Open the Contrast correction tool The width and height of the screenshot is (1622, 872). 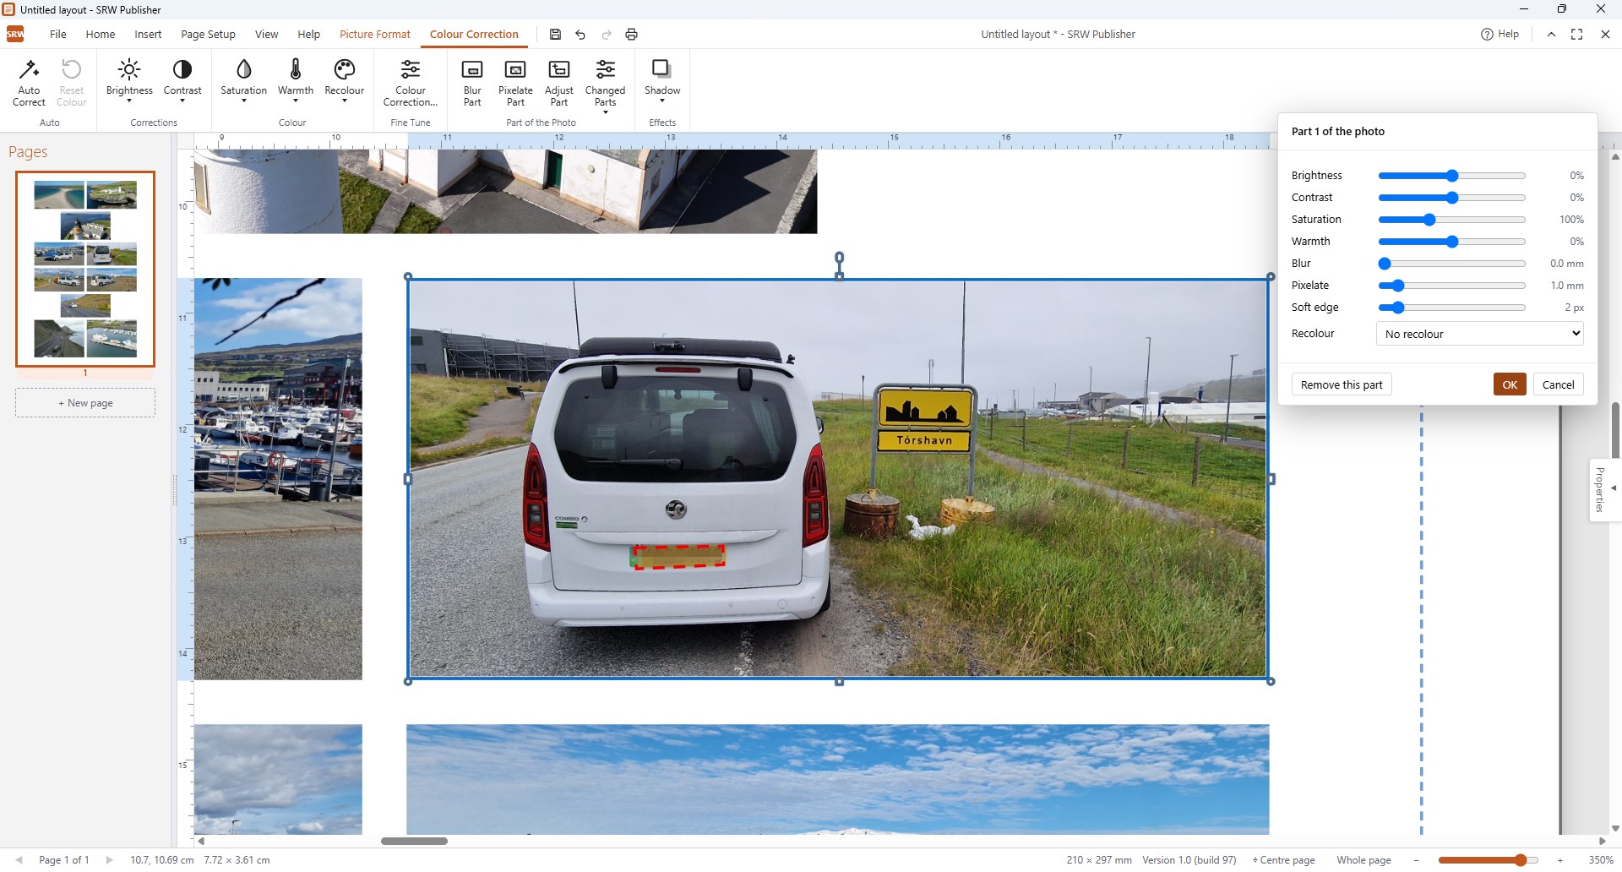pyautogui.click(x=182, y=81)
